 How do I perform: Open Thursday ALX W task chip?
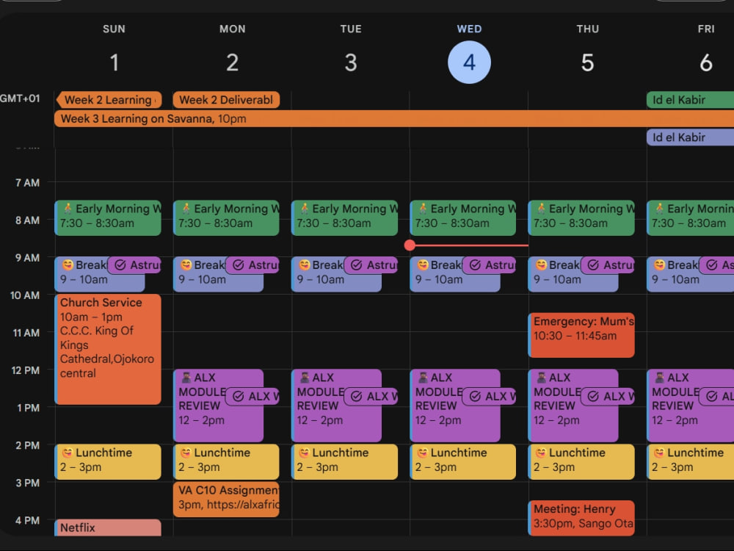608,397
